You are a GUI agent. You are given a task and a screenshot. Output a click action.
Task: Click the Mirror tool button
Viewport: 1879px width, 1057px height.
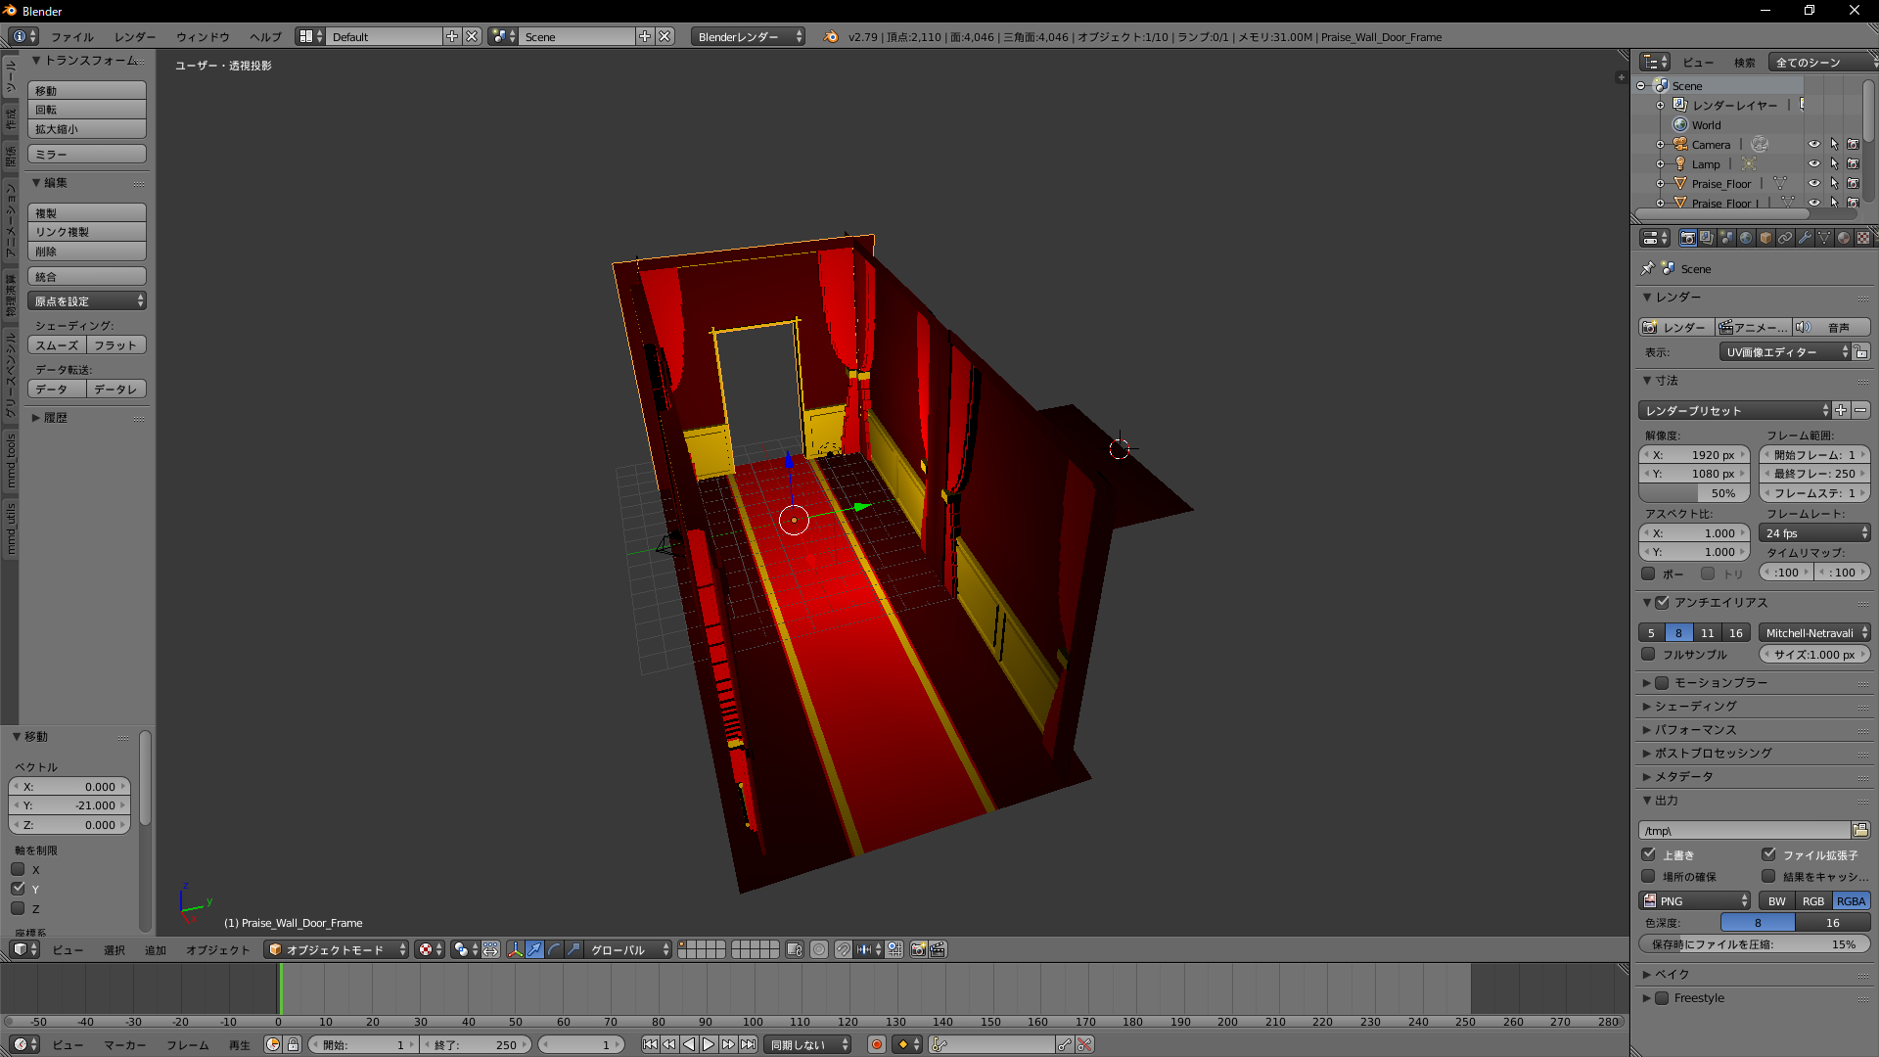click(87, 155)
